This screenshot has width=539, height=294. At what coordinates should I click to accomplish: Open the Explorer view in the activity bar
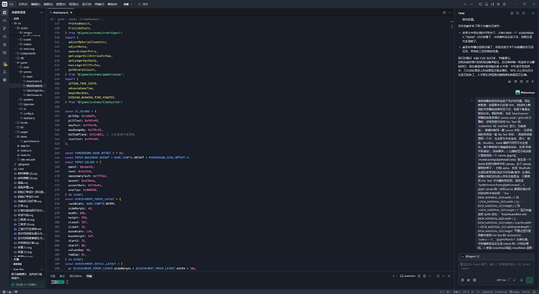(5, 12)
